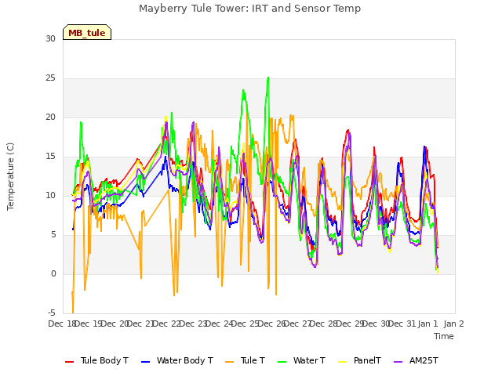Click the orange Tule T legend swatch
The width and height of the screenshot is (502, 376).
230,362
